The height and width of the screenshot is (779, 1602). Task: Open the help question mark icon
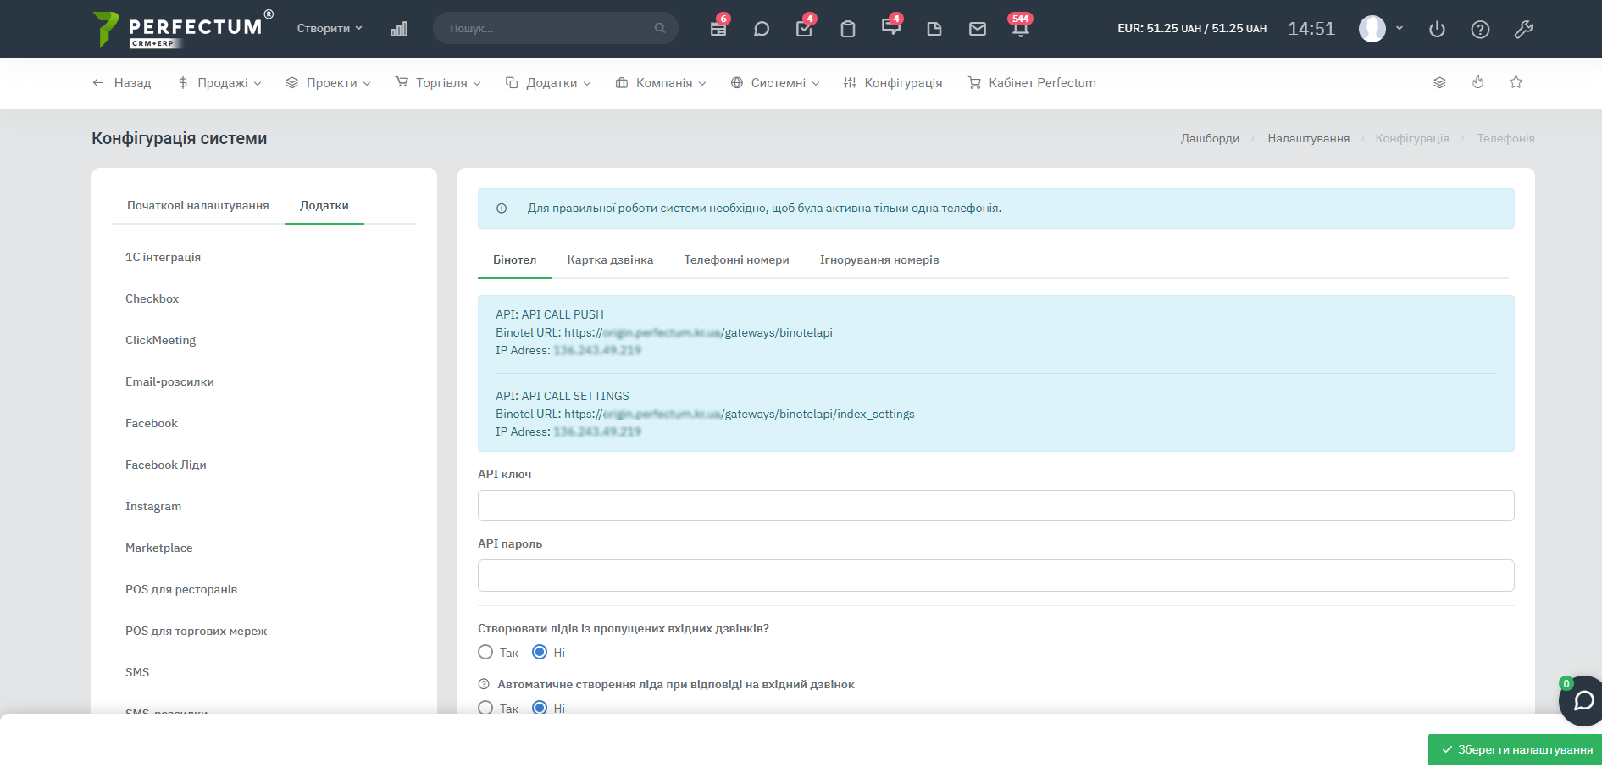click(1480, 30)
